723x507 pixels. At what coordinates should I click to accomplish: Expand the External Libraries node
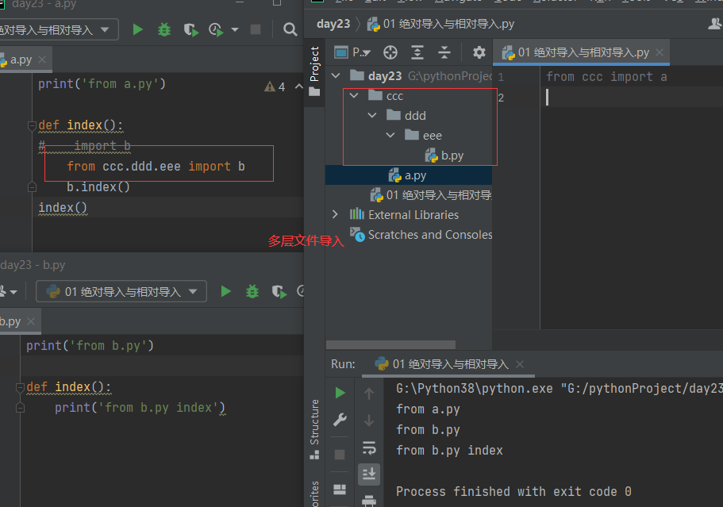(x=335, y=215)
